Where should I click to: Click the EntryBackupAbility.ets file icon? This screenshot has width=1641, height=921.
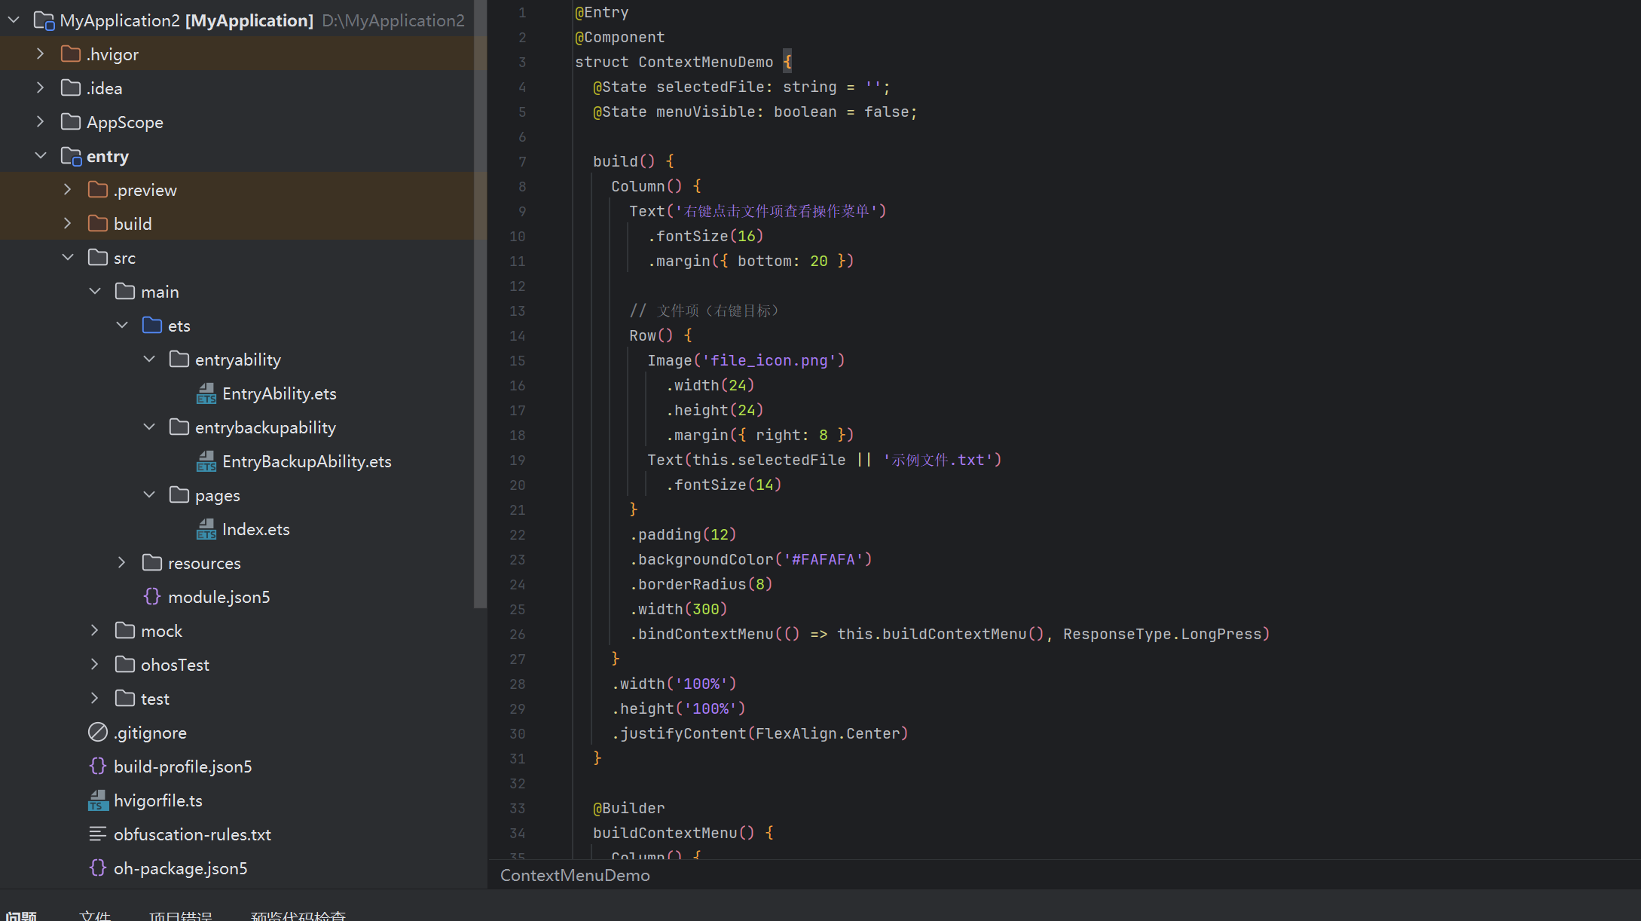click(206, 461)
